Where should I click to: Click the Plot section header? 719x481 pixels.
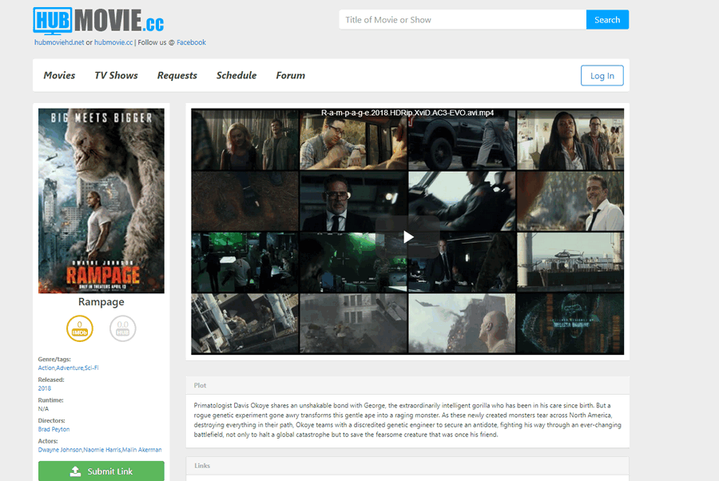[407, 385]
